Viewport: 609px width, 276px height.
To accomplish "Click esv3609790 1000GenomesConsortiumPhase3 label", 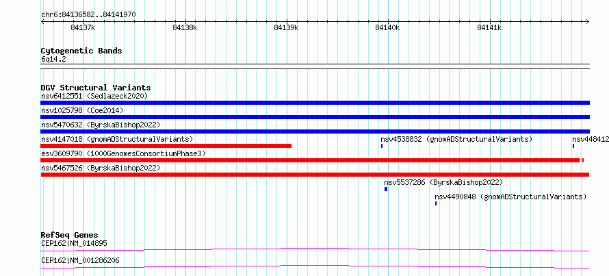I will 123,153.
